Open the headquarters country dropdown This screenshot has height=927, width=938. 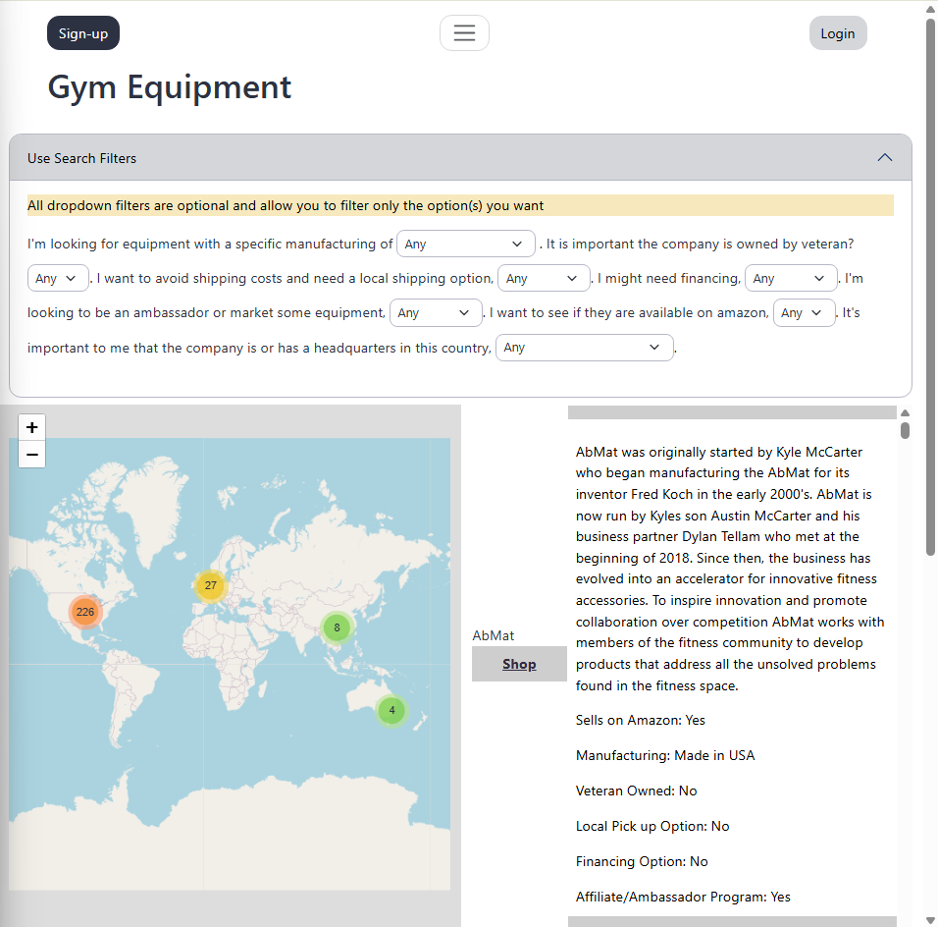pyautogui.click(x=585, y=348)
